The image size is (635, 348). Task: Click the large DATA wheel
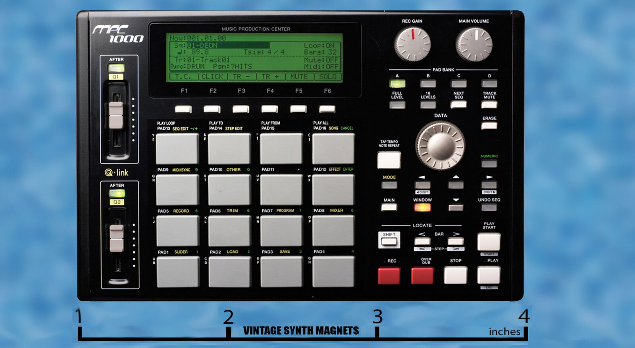[x=440, y=146]
